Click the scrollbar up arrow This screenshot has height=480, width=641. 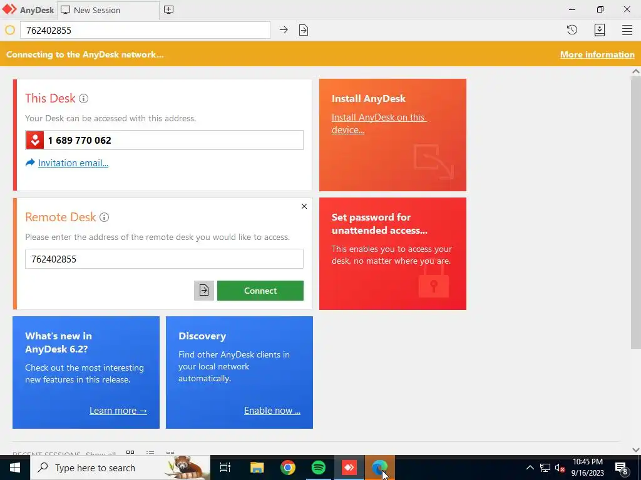pos(636,71)
